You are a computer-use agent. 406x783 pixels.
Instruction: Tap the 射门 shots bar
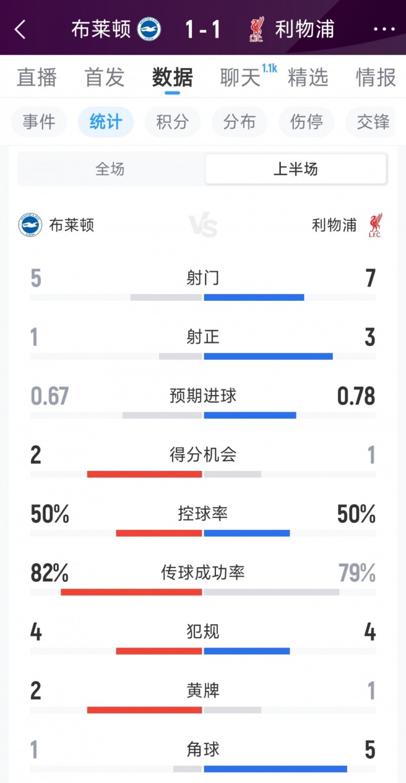click(x=203, y=297)
